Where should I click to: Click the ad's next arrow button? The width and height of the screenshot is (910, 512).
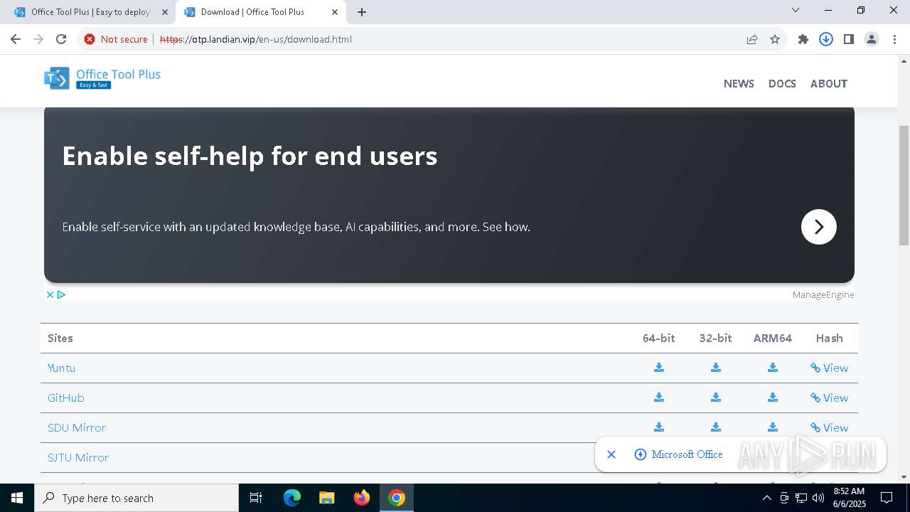pos(819,227)
